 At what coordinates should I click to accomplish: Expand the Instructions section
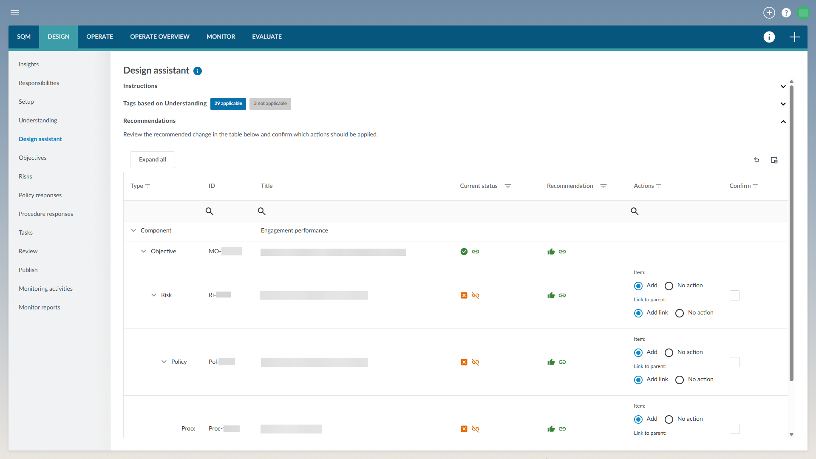click(783, 87)
